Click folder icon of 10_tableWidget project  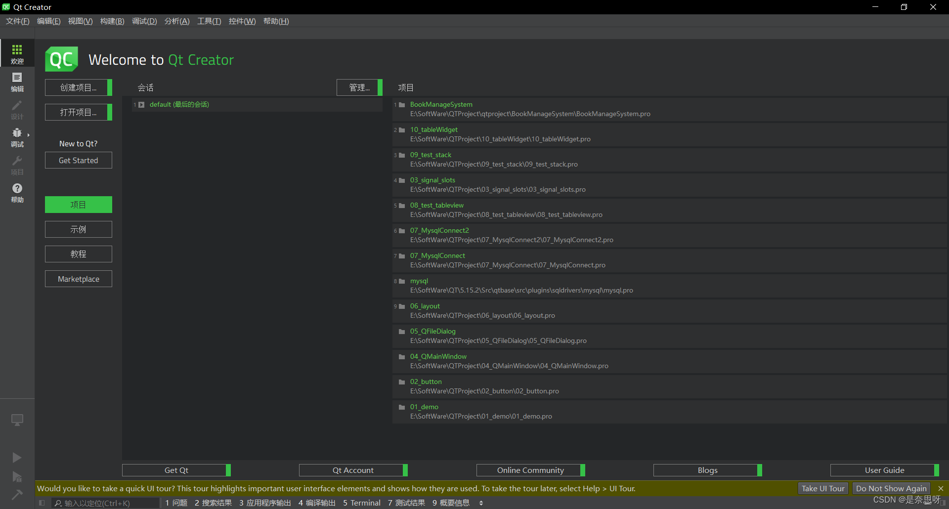tap(402, 130)
